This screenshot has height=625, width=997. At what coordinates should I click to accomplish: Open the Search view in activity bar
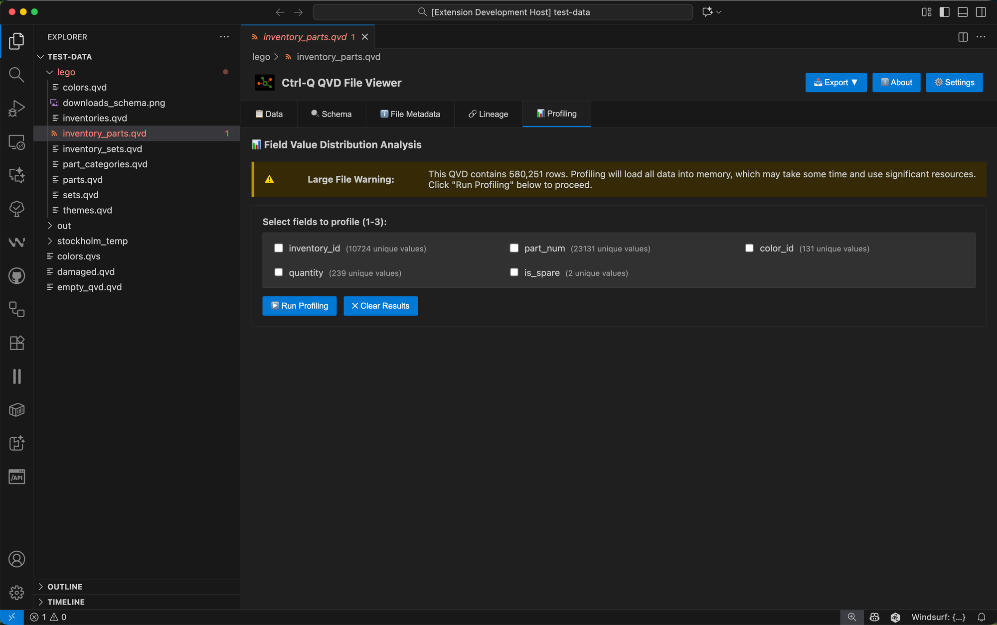pyautogui.click(x=16, y=75)
